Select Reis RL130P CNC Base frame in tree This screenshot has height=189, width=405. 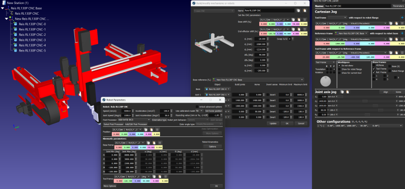click(26, 8)
